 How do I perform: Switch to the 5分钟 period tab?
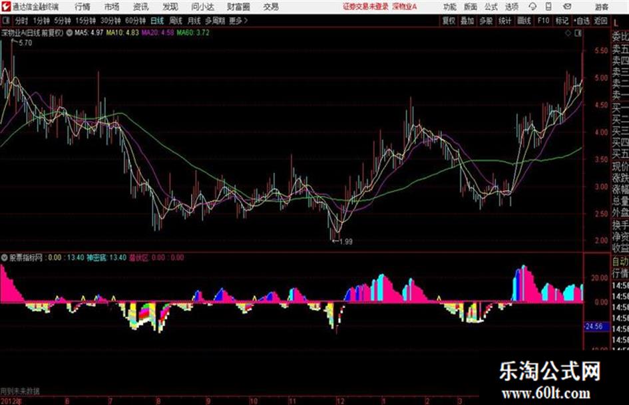point(62,21)
